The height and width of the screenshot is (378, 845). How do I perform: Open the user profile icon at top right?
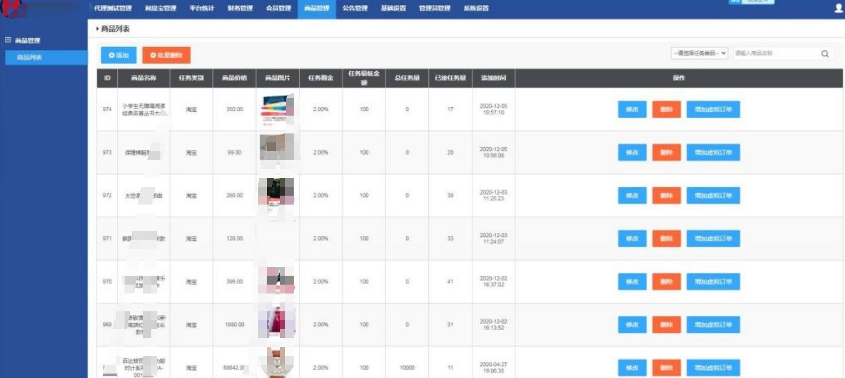pyautogui.click(x=838, y=8)
